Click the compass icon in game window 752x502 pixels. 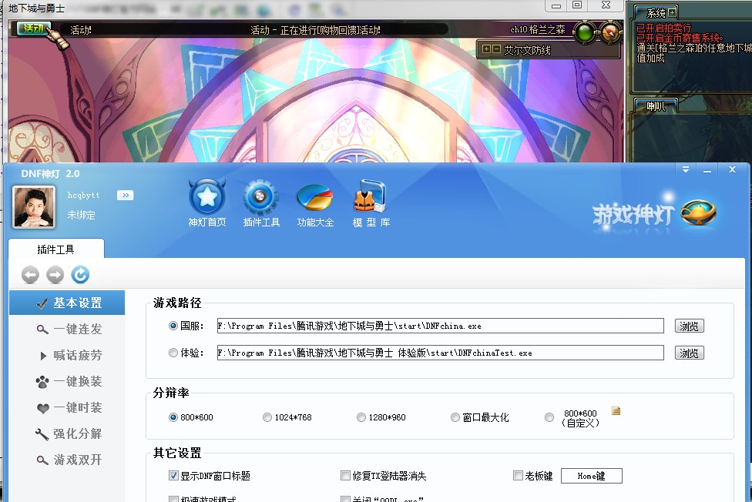coord(610,32)
